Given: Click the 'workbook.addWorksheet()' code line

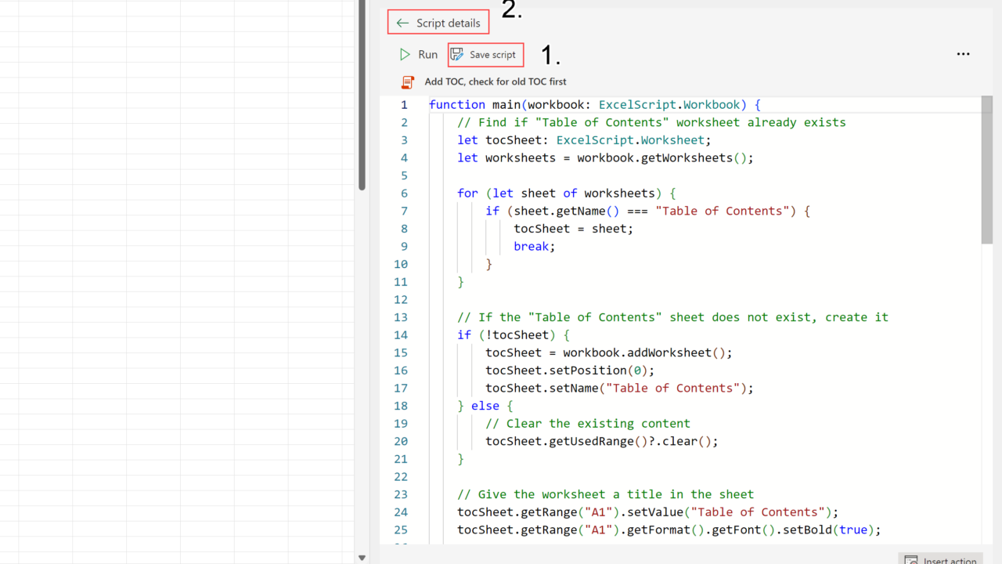Looking at the screenshot, I should pos(609,352).
